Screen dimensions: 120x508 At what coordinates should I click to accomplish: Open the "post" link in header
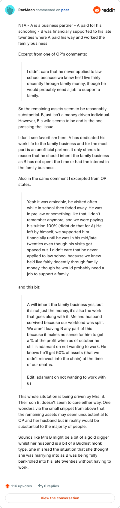65,10
